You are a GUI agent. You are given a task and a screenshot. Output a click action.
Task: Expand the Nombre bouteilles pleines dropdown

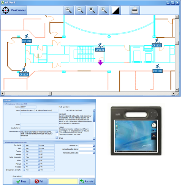(94, 149)
